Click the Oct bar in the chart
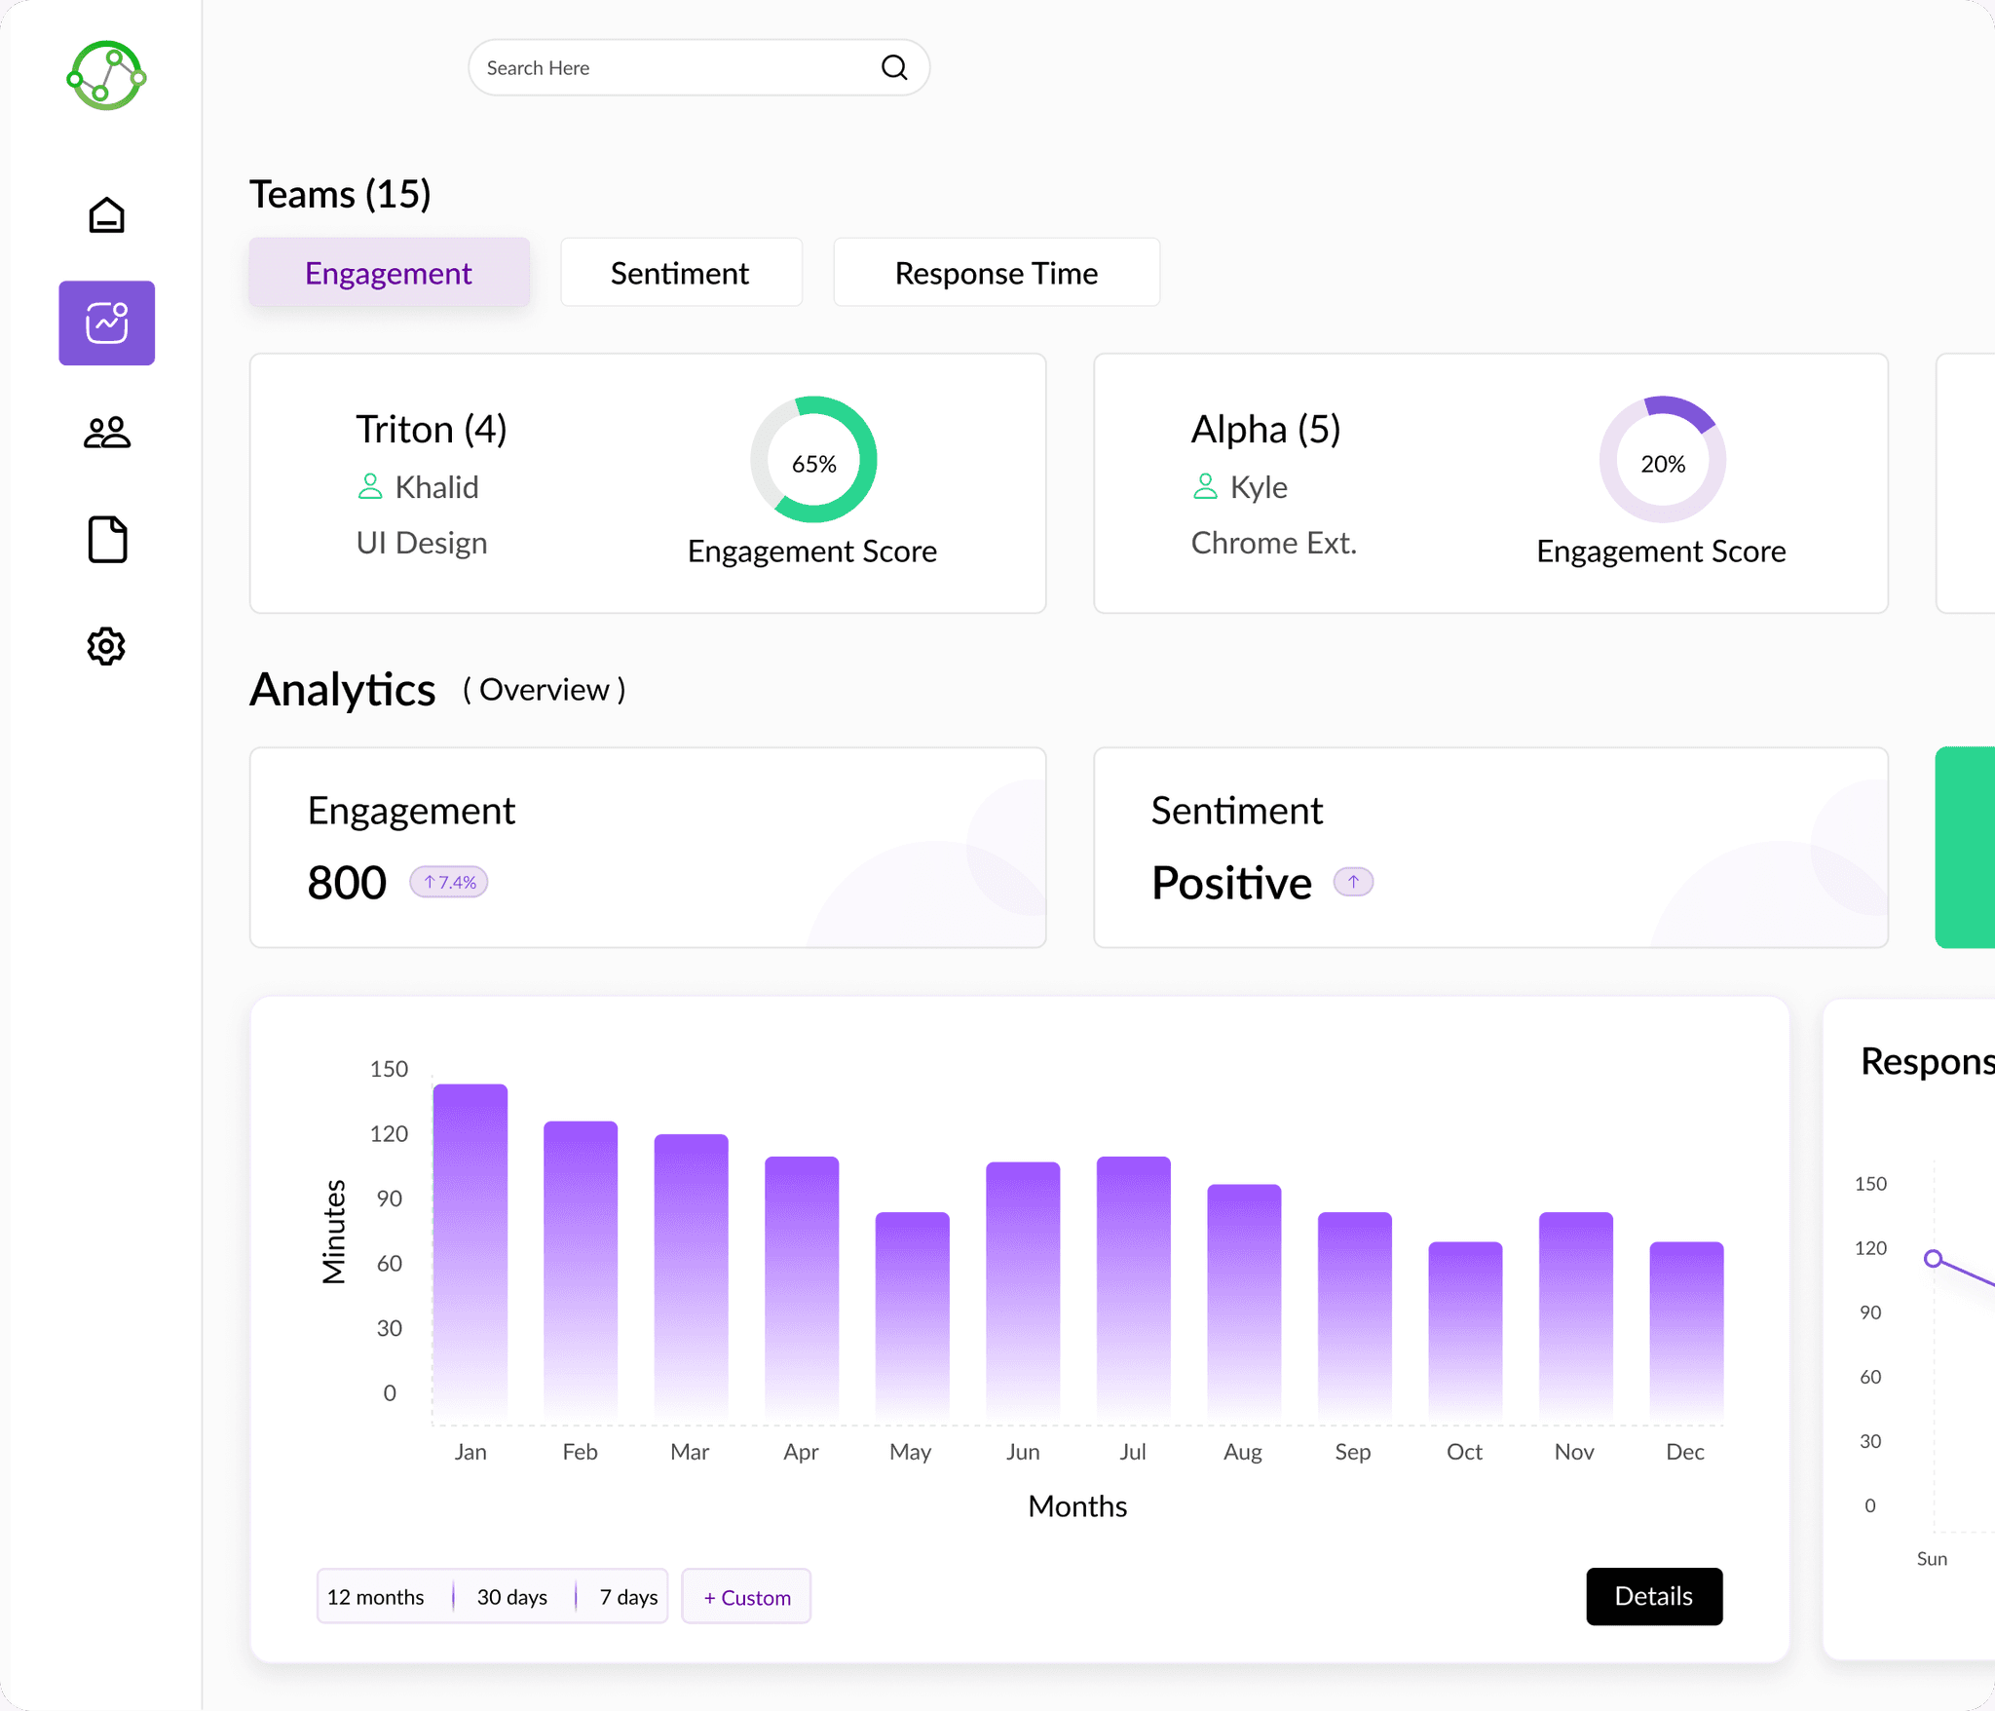 click(1465, 1331)
